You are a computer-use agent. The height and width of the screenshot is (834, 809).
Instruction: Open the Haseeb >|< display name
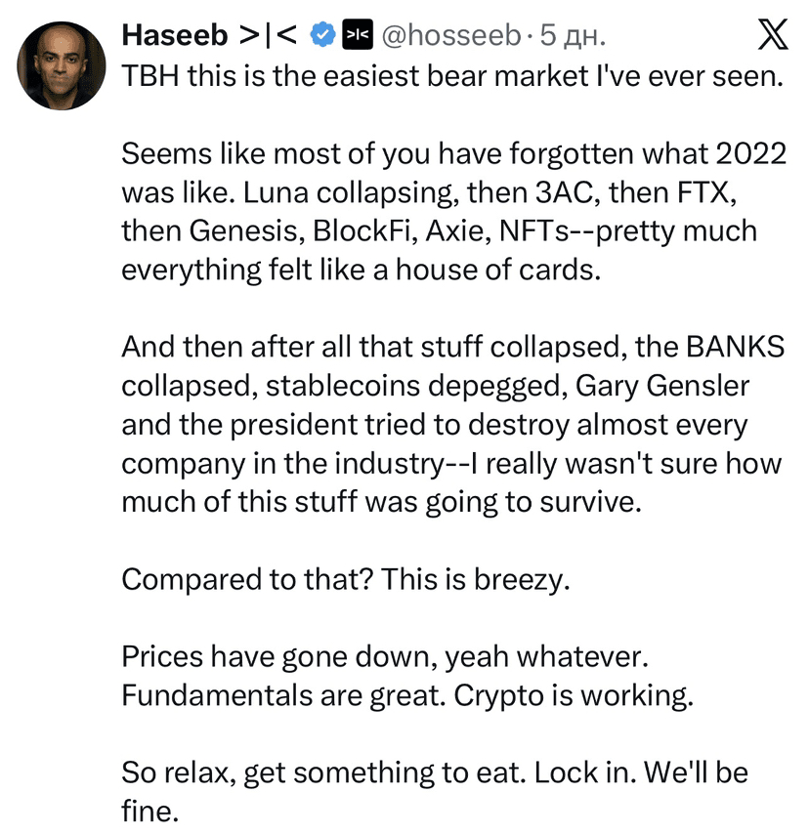209,35
